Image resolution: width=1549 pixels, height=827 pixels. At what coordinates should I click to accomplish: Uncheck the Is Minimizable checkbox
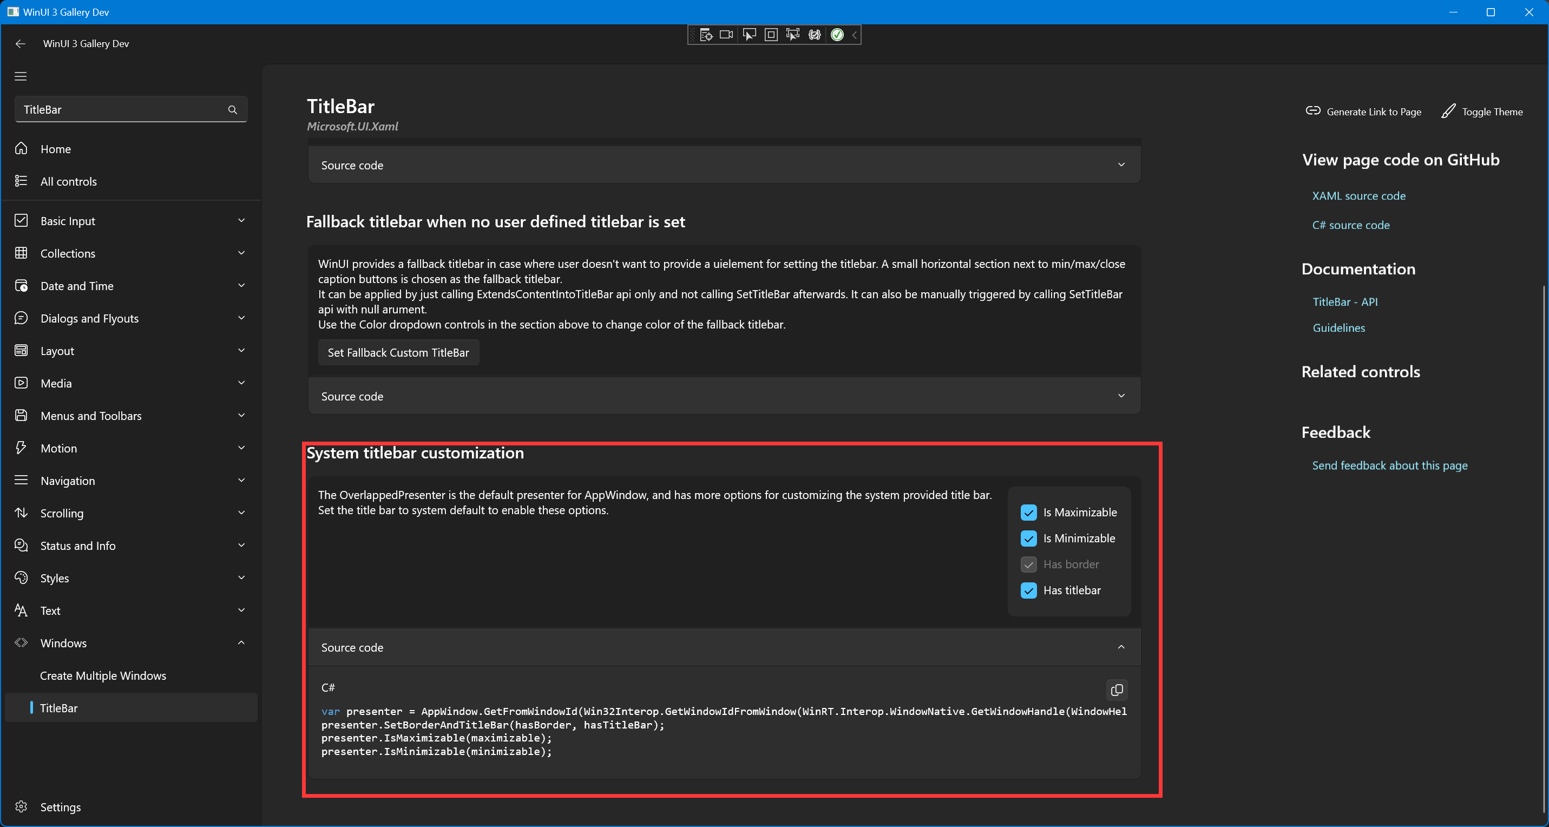[1029, 539]
